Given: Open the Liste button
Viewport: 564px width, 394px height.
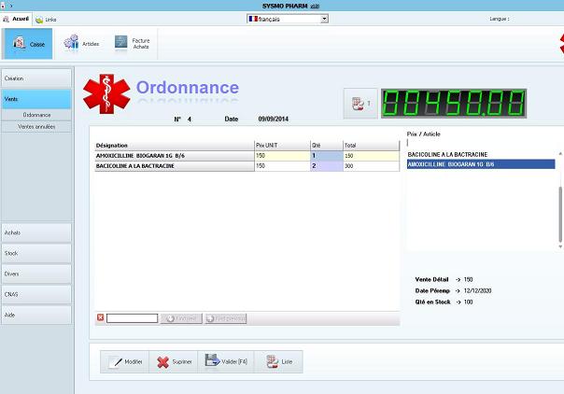Looking at the screenshot, I should click(x=278, y=361).
